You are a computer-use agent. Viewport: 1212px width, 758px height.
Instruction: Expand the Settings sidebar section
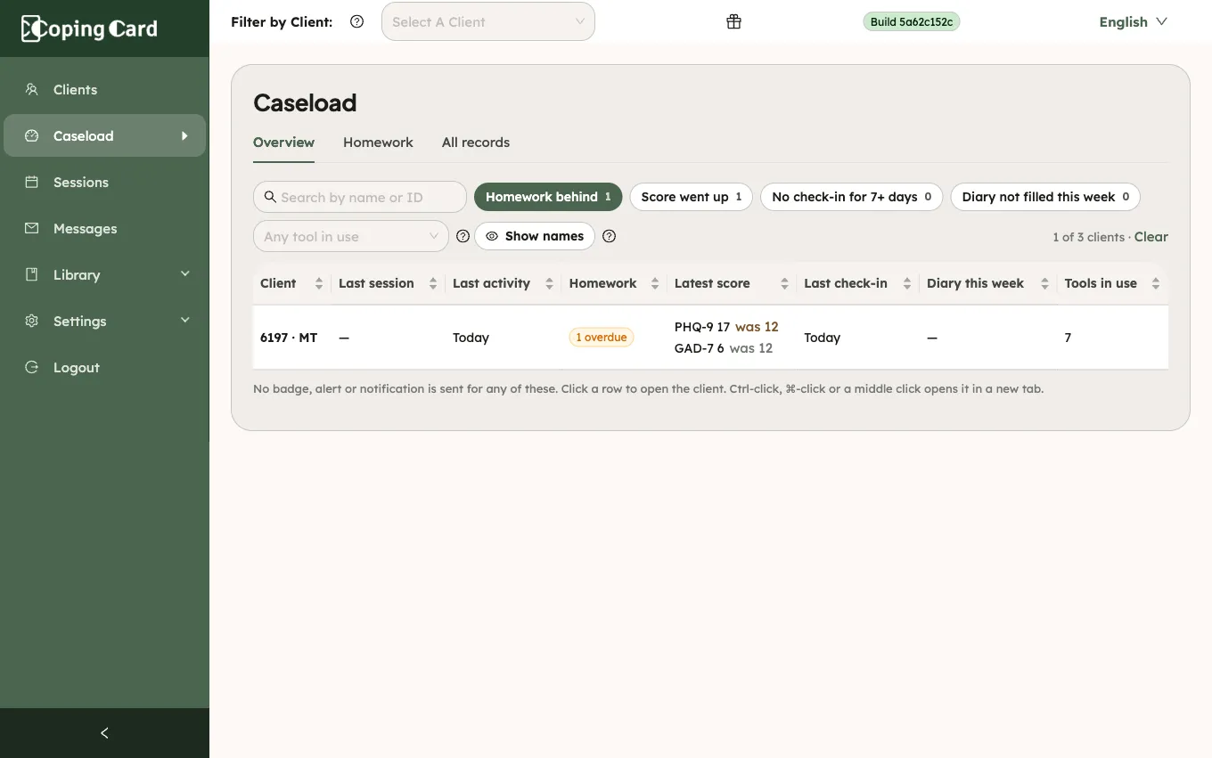[x=104, y=321]
